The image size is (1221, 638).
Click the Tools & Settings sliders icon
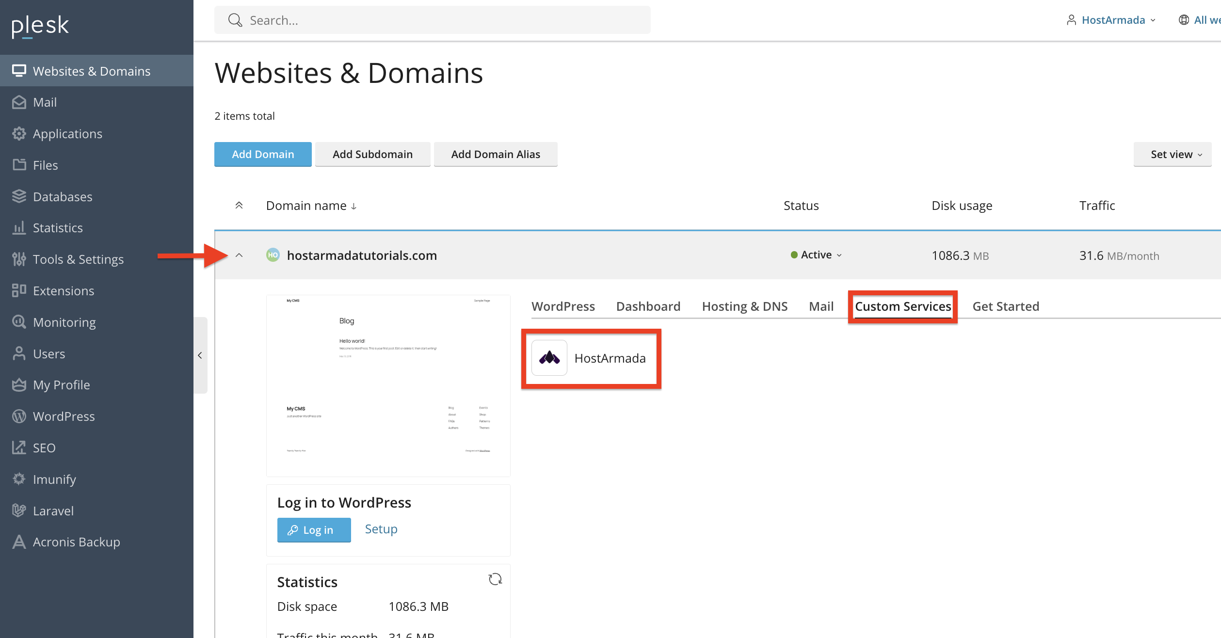19,259
